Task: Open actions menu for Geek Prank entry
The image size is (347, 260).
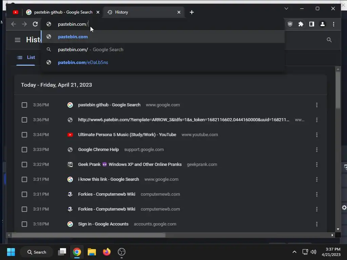Action: pos(317,165)
